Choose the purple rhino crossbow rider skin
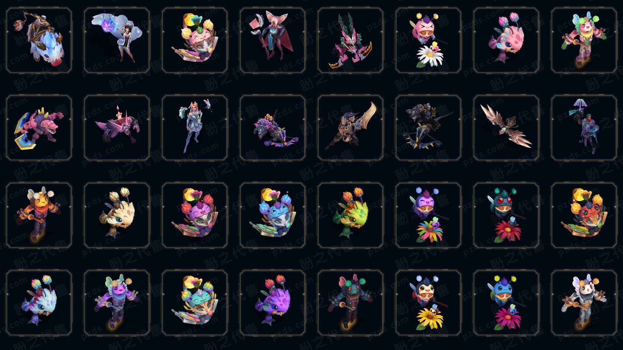The image size is (623, 350). point(273,128)
